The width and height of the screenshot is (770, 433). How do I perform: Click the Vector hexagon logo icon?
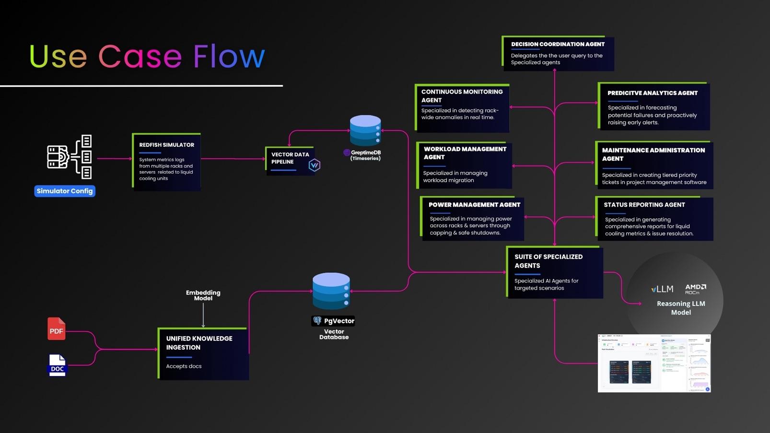click(315, 165)
